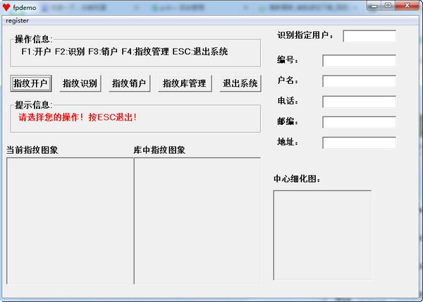This screenshot has width=423, height=302.
Task: Click the shortcut hint text F1:开户
Action: (x=36, y=52)
